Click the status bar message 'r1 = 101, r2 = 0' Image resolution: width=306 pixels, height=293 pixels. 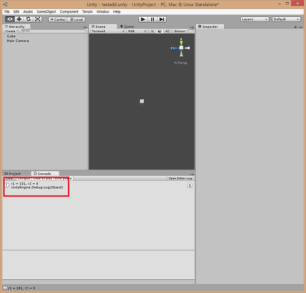pyautogui.click(x=22, y=288)
